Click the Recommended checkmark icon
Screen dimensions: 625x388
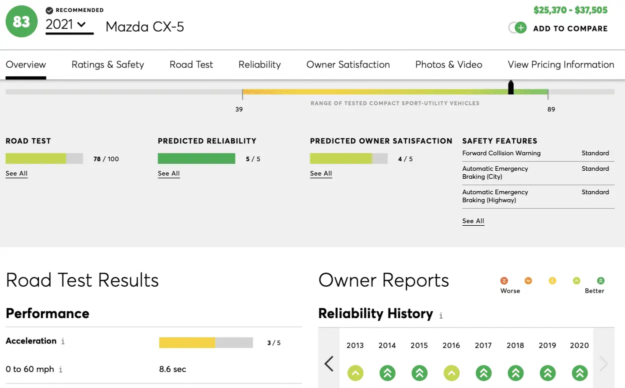[x=49, y=10]
